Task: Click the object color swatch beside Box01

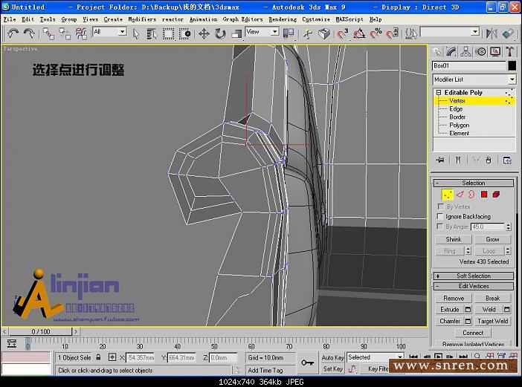Action: pos(512,66)
